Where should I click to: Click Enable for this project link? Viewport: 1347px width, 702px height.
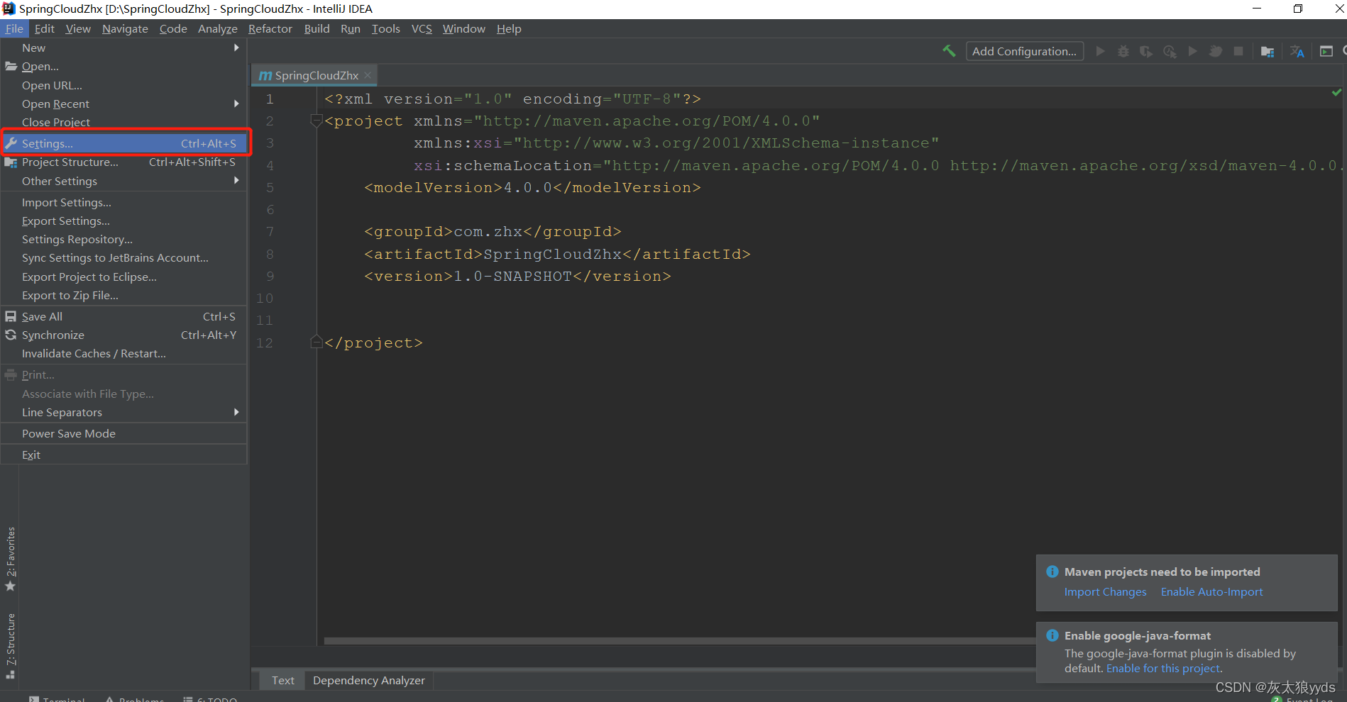(1163, 668)
